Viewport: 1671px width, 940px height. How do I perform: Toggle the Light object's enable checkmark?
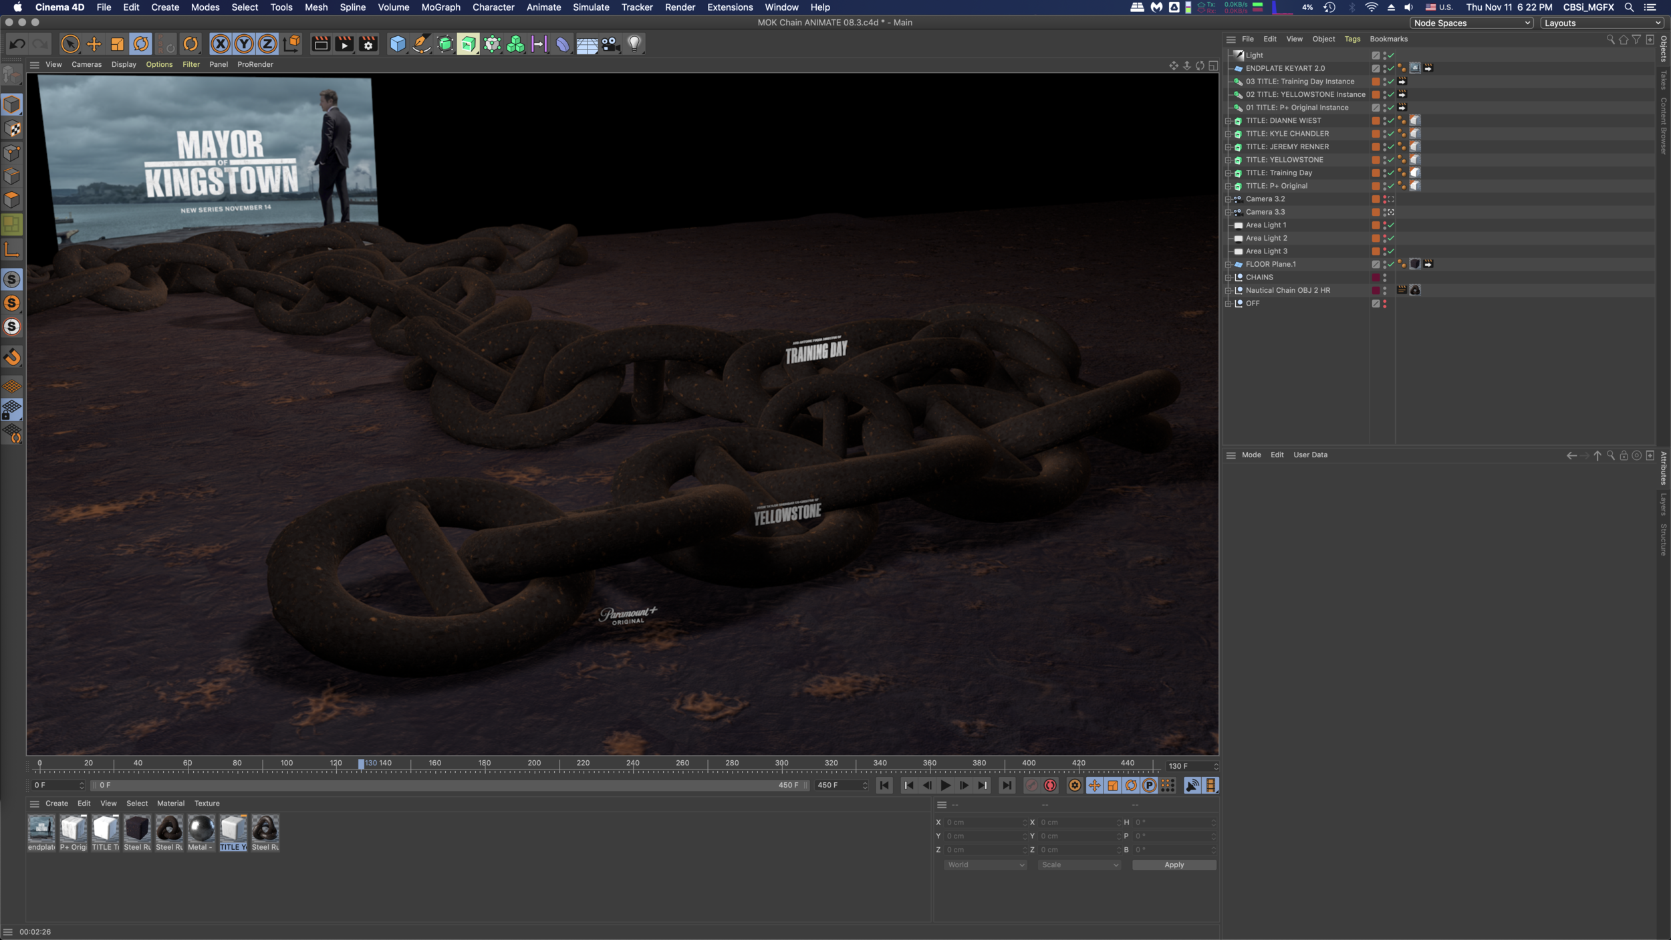[x=1392, y=55]
